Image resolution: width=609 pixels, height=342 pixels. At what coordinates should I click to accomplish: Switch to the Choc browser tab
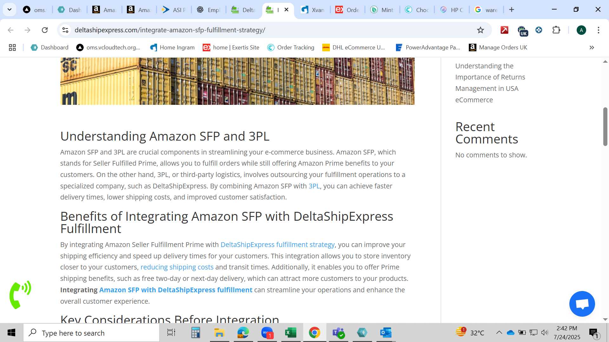click(x=417, y=10)
